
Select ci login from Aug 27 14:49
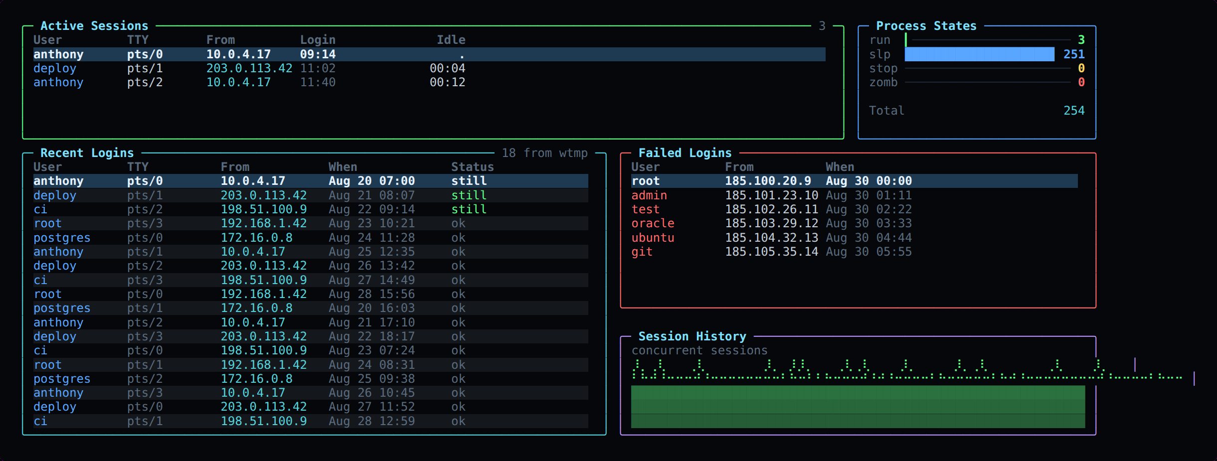pos(311,280)
